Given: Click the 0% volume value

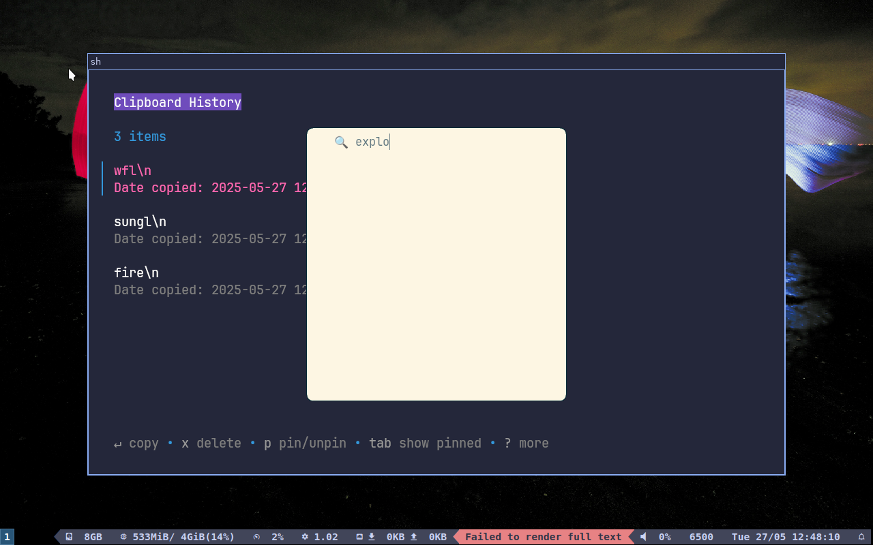Looking at the screenshot, I should [664, 537].
